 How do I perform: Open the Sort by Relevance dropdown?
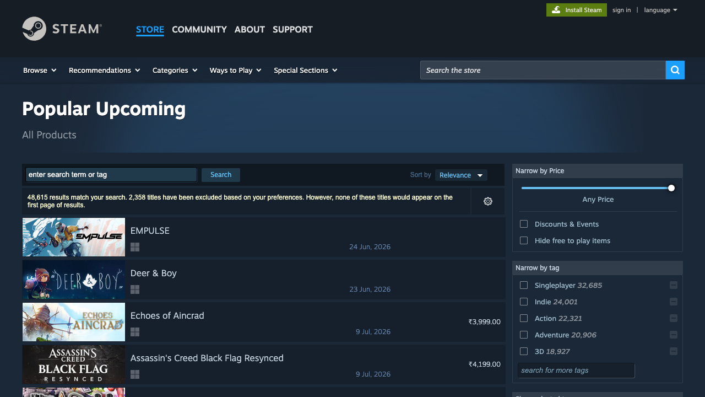461,175
